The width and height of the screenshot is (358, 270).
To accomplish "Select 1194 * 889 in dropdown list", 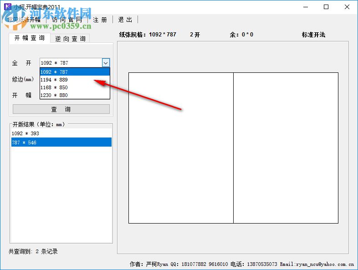I will tap(75, 80).
